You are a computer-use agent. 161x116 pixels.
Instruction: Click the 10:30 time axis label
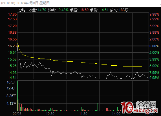tap(50, 114)
